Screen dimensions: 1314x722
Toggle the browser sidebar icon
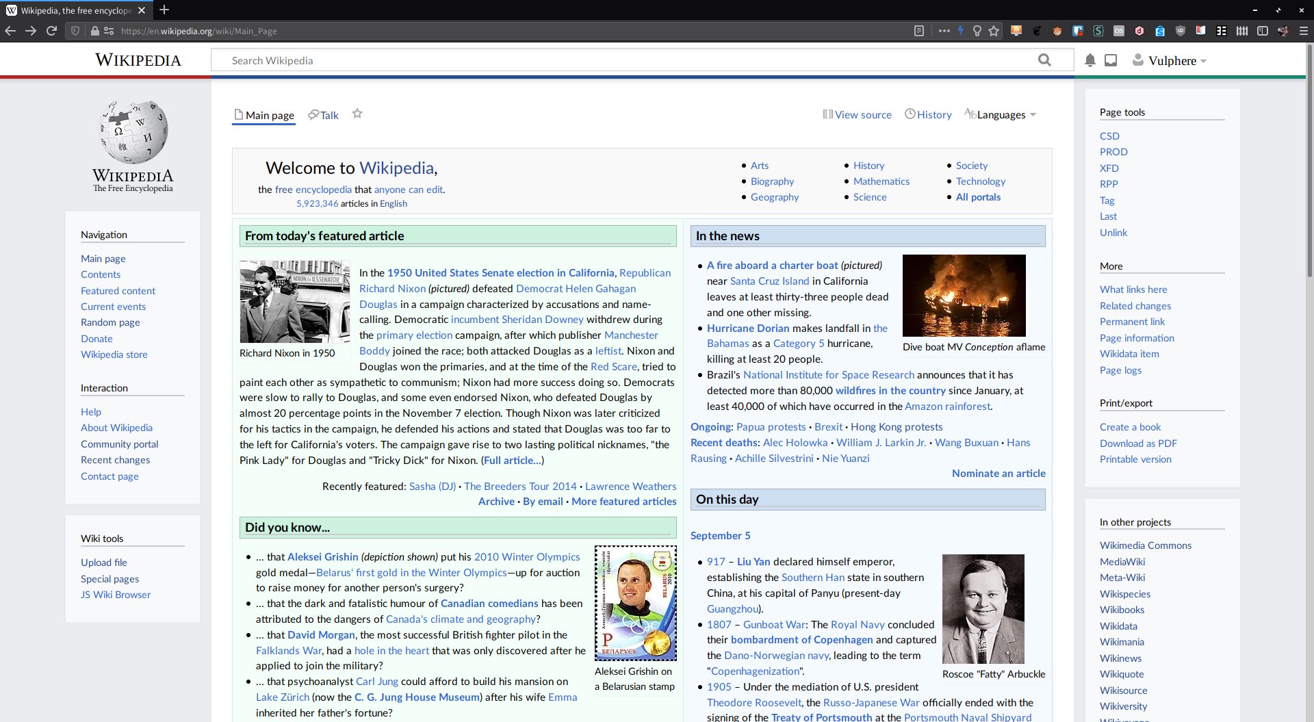click(1263, 31)
